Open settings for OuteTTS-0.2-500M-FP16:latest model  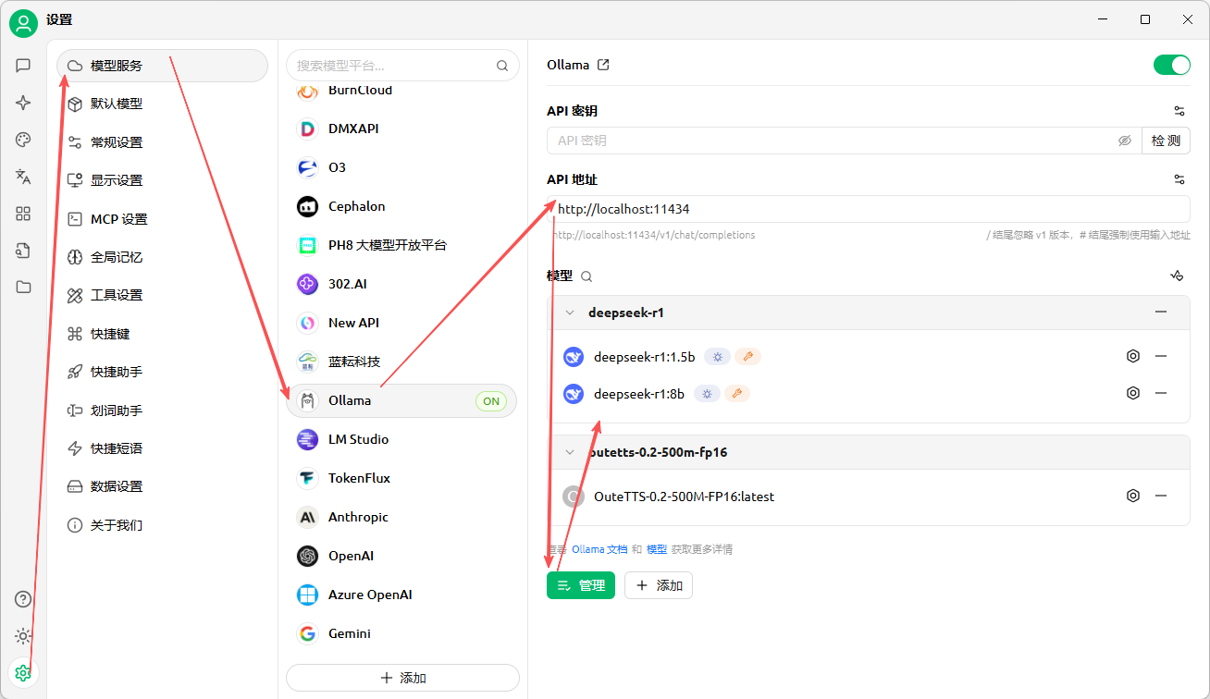click(x=1133, y=496)
